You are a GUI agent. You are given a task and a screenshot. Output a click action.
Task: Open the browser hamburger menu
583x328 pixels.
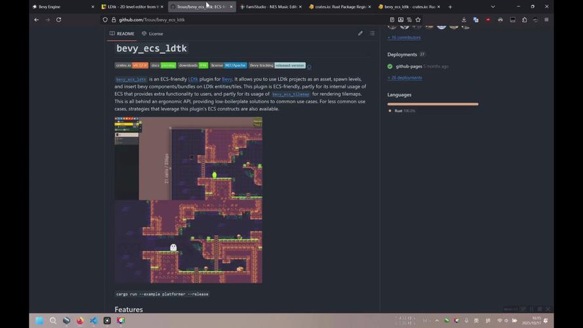coord(546,20)
